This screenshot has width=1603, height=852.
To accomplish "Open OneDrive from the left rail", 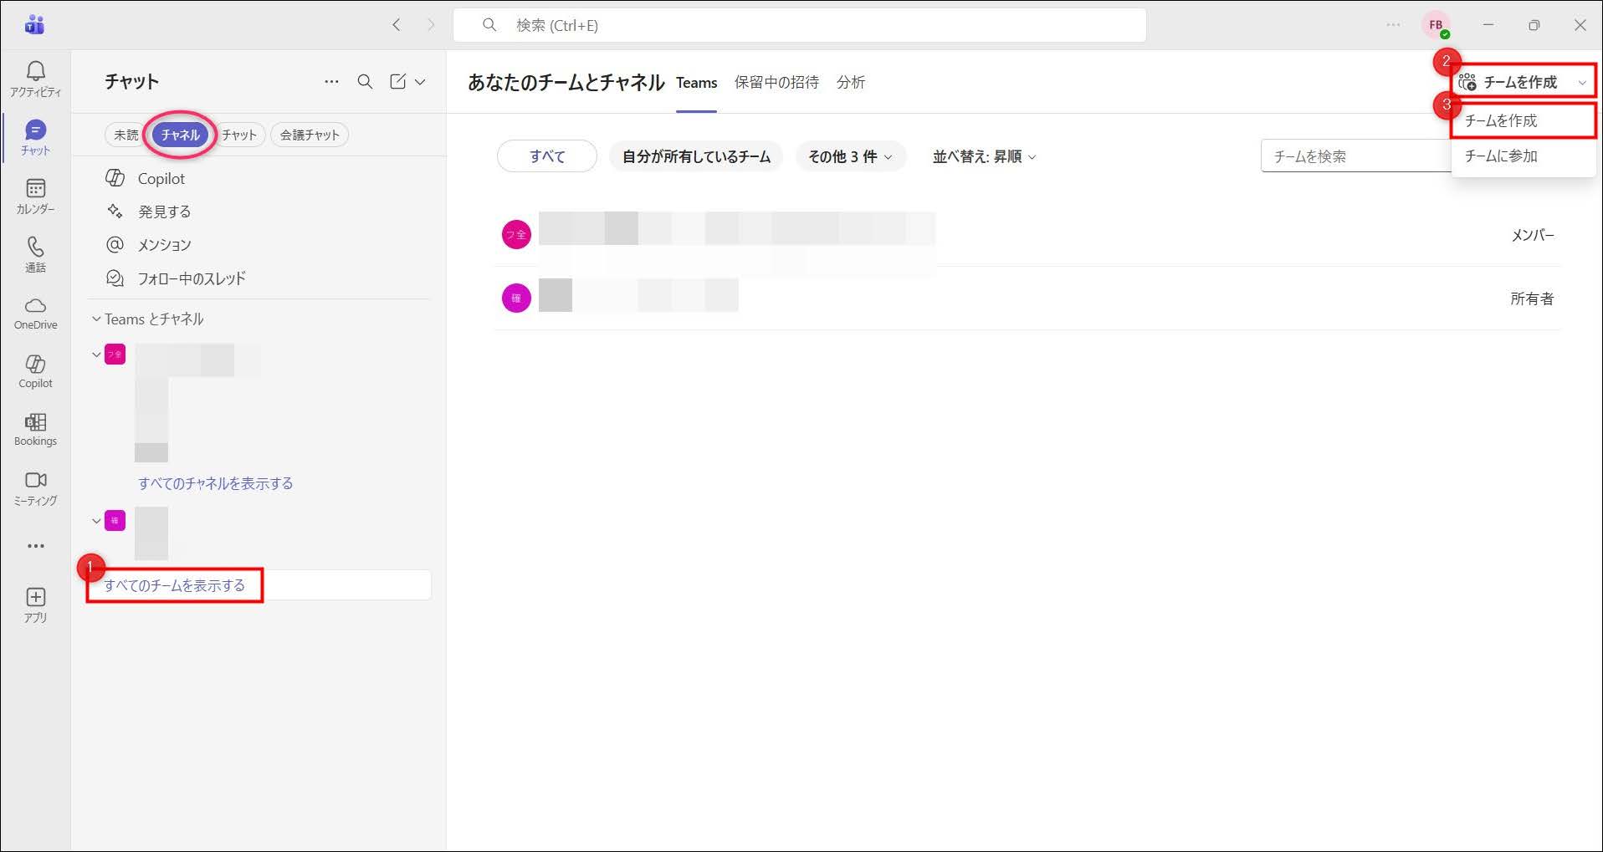I will 35,306.
